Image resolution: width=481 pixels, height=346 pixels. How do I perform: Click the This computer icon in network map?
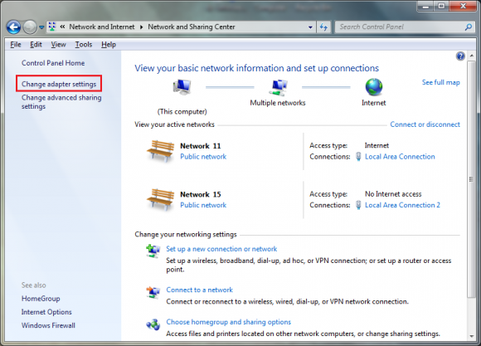tap(182, 87)
